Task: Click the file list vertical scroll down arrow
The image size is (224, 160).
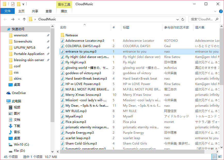Action: 221,147
